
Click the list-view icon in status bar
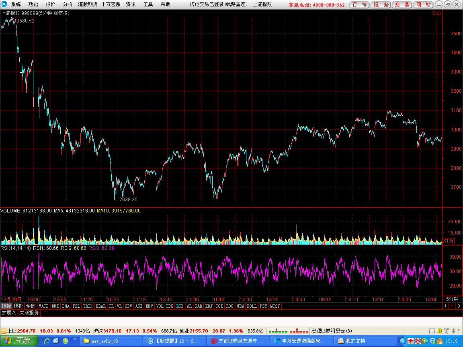(432, 331)
